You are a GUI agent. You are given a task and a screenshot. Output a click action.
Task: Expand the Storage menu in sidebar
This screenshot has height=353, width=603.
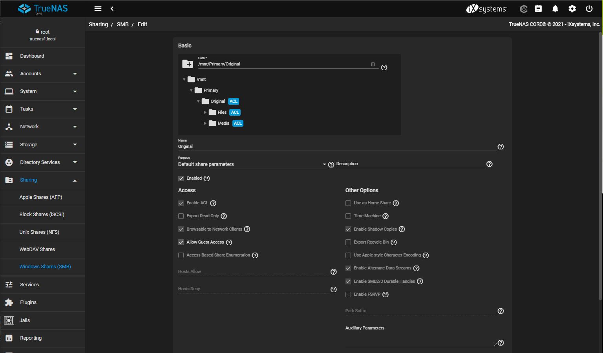42,145
